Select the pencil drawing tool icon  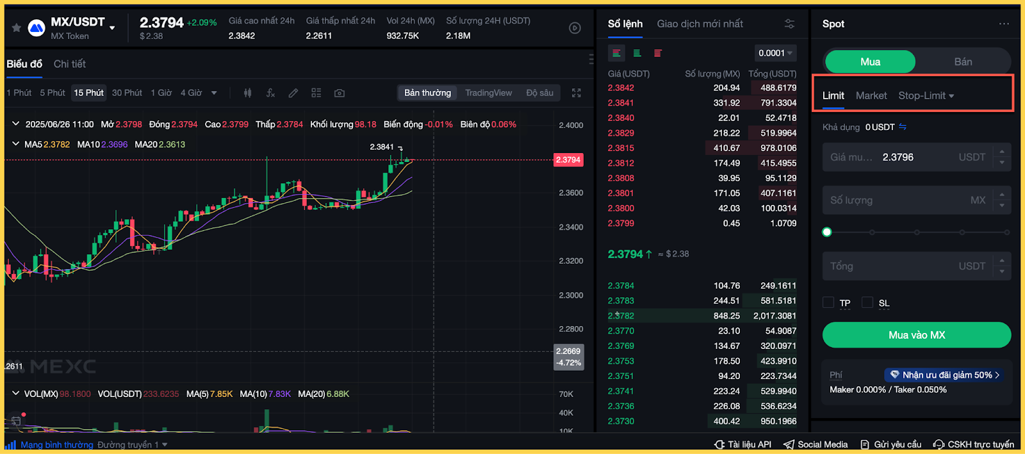click(x=293, y=93)
